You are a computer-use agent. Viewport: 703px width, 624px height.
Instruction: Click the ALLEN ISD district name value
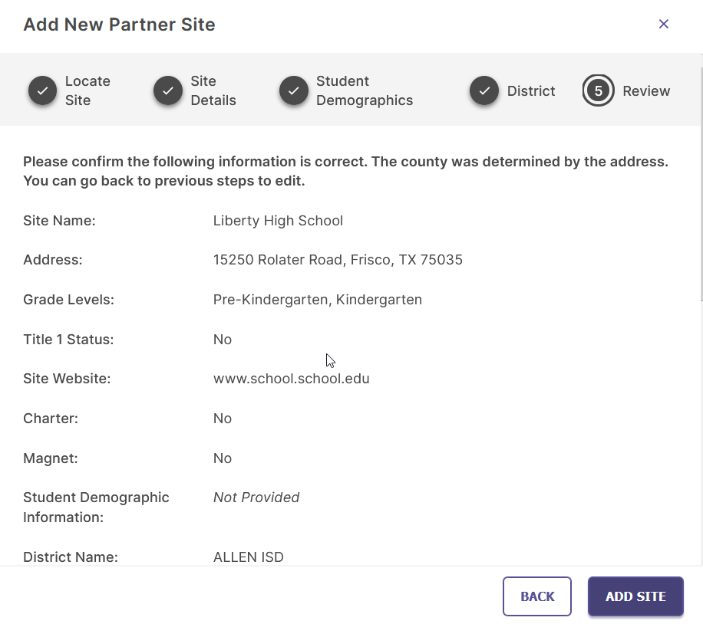pos(249,557)
